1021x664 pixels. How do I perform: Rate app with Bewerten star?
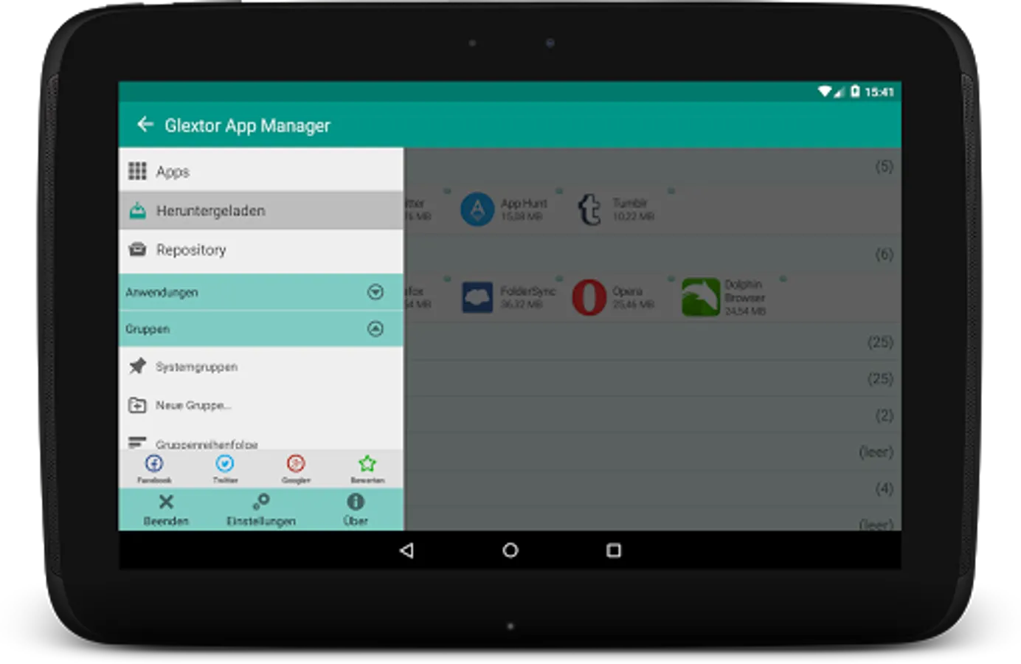[367, 468]
